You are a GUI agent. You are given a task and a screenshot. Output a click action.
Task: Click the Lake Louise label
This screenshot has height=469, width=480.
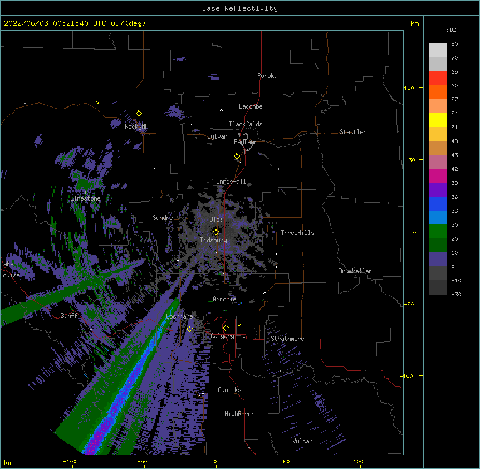(10, 270)
